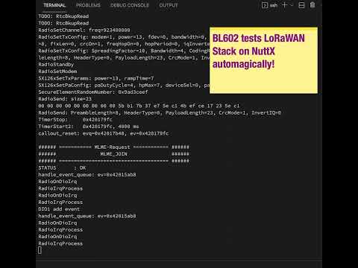Switch to the TERMINAL tab
This screenshot has height=268, width=358.
pos(54,5)
